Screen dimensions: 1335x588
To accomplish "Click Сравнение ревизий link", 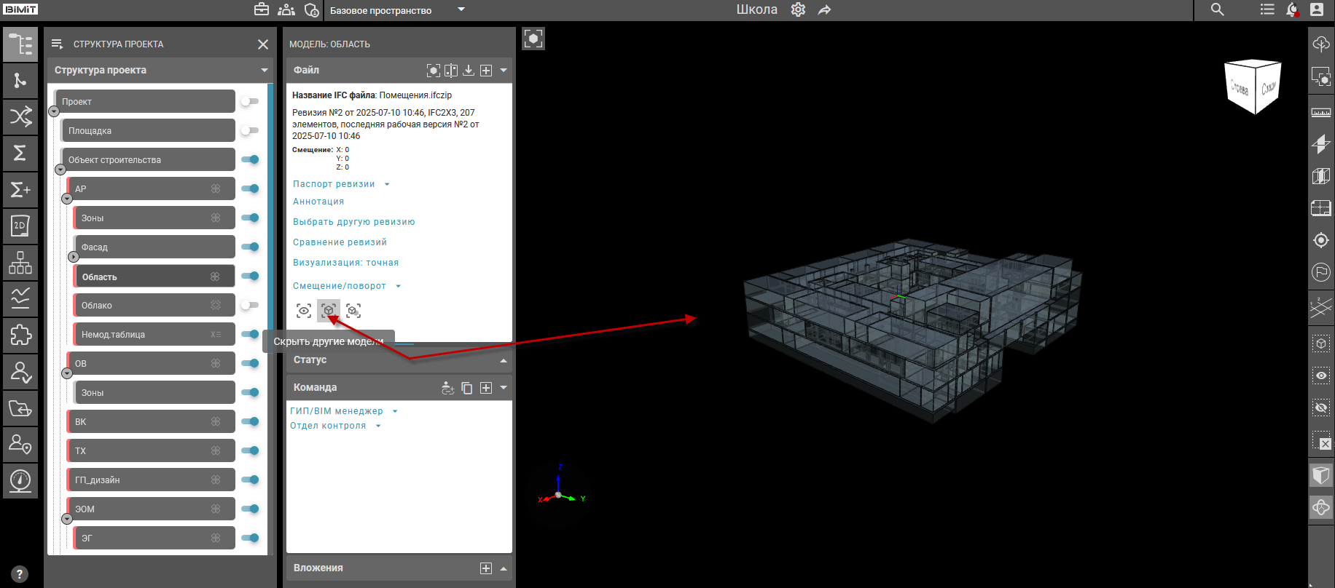I will 340,242.
